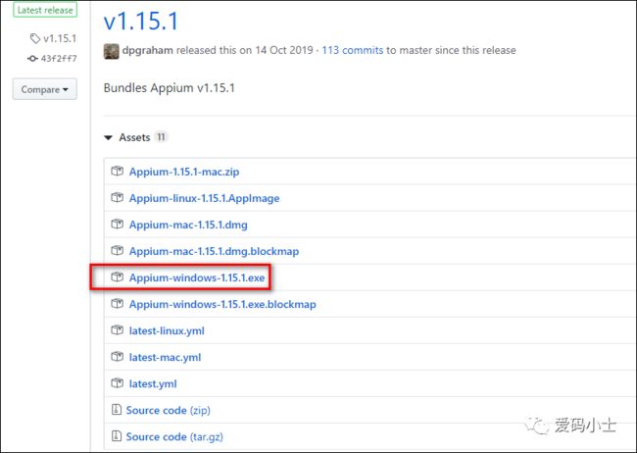The height and width of the screenshot is (453, 637).
Task: Click the file icon beside Source code (tar.gz)
Action: 117,436
